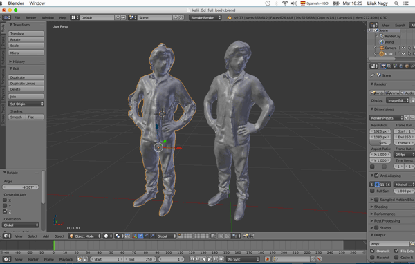The height and width of the screenshot is (264, 415).
Task: Open the Add menu in 3D view
Action: [x=46, y=236]
